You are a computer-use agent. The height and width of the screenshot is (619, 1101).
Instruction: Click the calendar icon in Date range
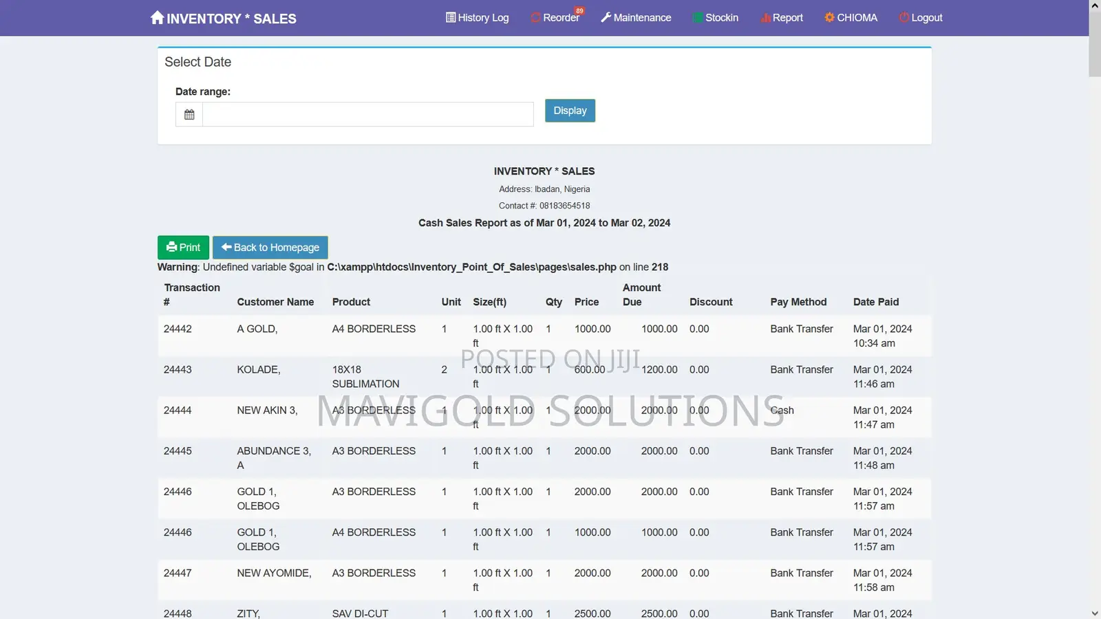(x=189, y=114)
